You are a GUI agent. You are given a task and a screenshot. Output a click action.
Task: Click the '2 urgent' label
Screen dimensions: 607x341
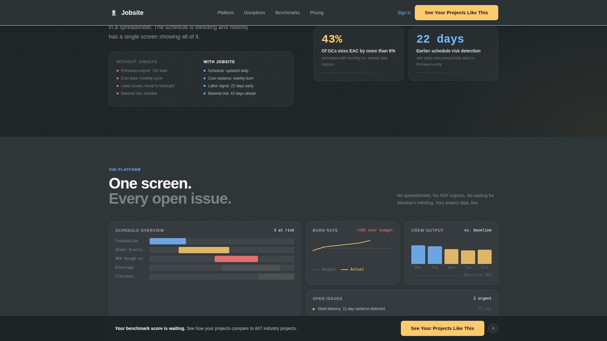482,298
